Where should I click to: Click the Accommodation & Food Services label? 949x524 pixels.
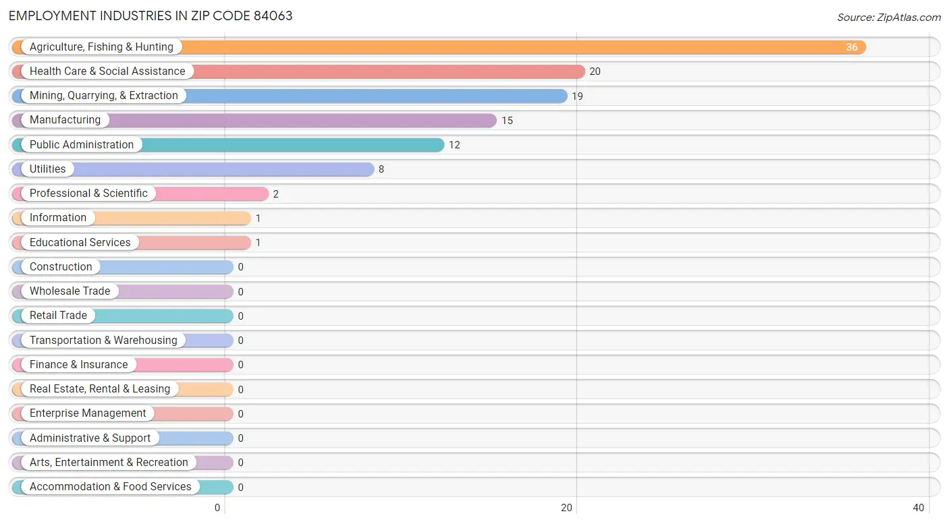click(x=111, y=487)
